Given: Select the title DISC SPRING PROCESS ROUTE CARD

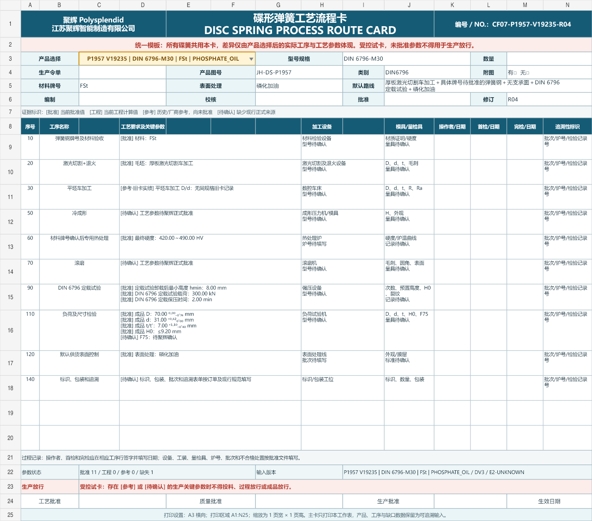Looking at the screenshot, I should click(300, 30).
